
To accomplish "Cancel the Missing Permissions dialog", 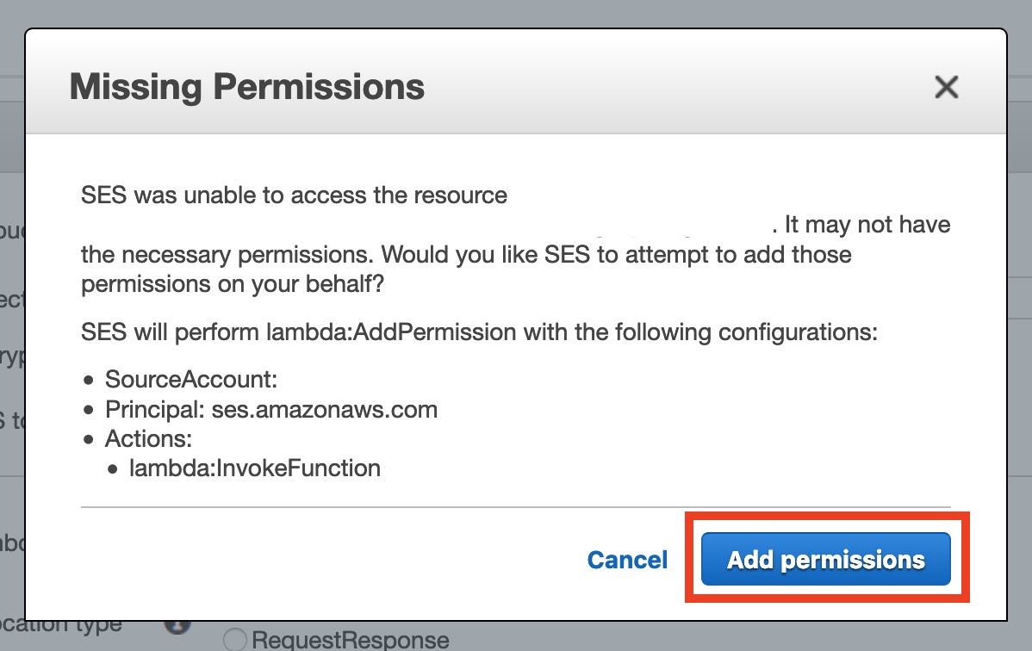I will coord(627,560).
